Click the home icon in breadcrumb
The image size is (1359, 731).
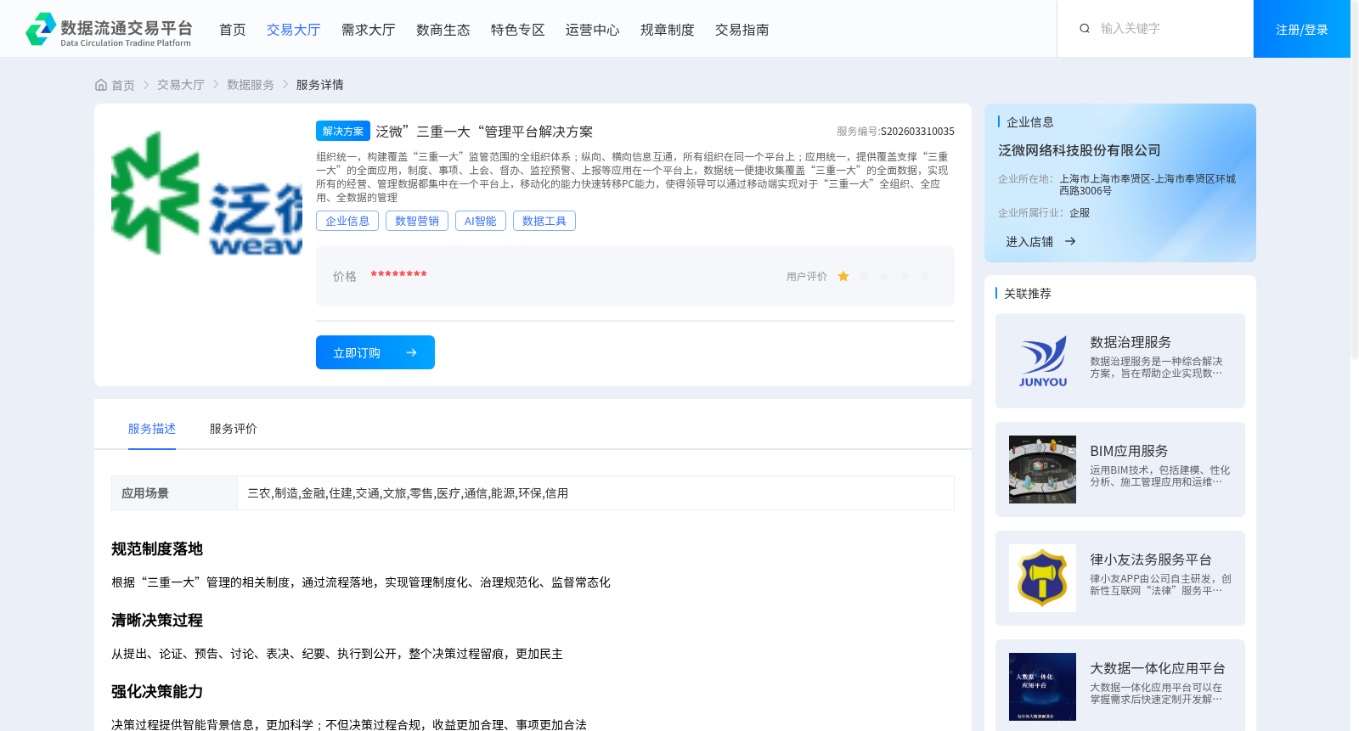pos(101,85)
